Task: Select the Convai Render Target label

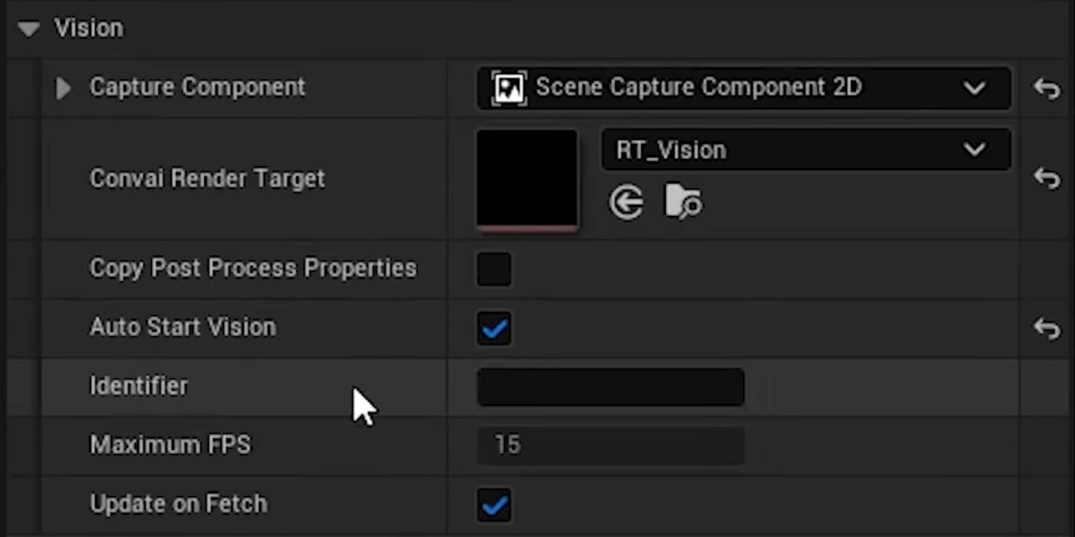Action: 207,179
